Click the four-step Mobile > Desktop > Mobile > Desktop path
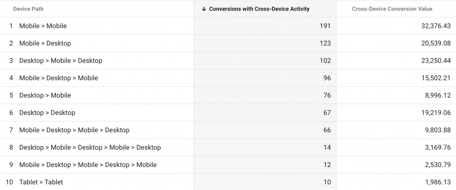The image size is (456, 190). [x=74, y=130]
